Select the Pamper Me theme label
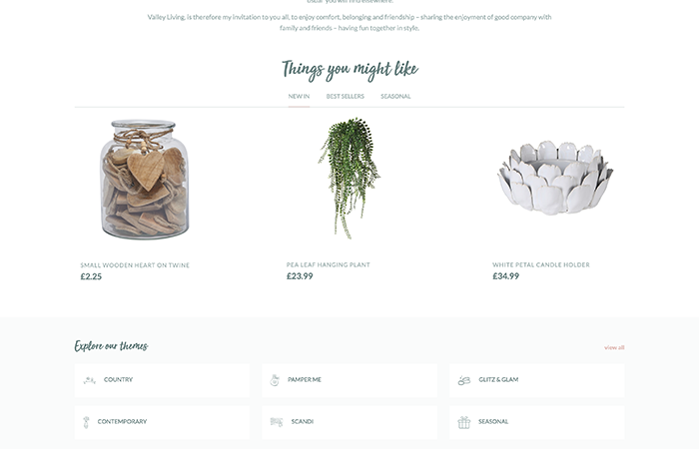Viewport: 699px width, 449px height. (x=305, y=379)
